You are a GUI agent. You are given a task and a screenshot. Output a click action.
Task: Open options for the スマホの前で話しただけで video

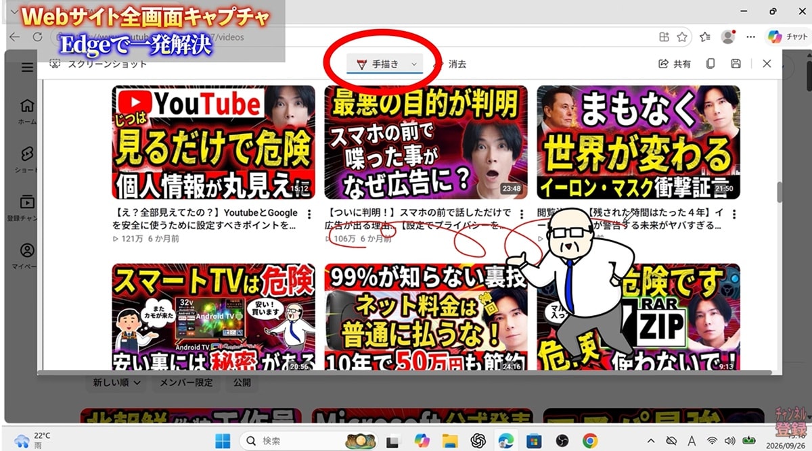pos(522,214)
